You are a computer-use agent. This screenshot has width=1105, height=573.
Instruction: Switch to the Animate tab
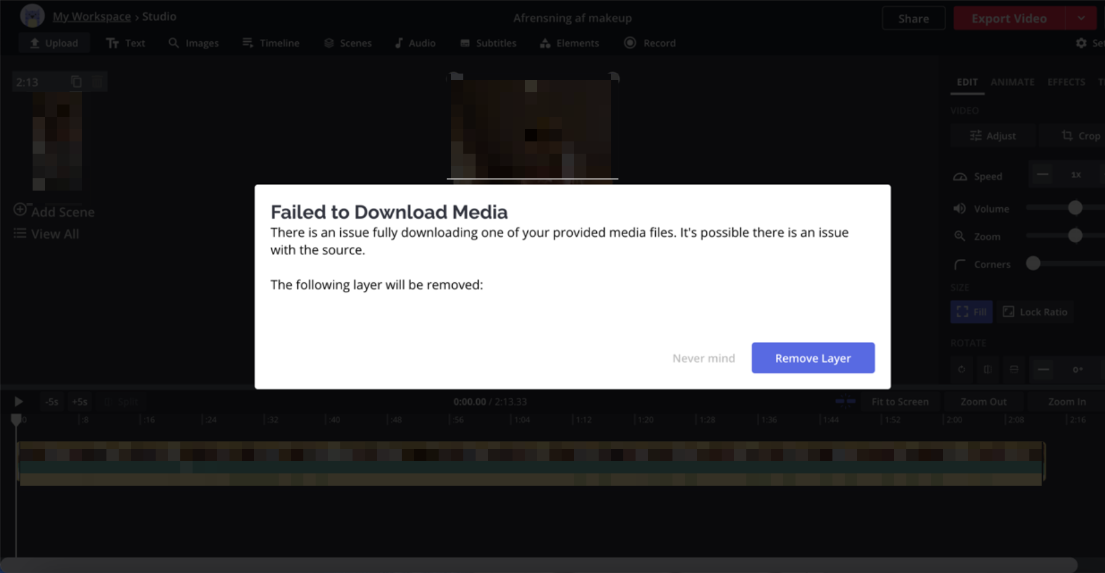(x=1012, y=82)
